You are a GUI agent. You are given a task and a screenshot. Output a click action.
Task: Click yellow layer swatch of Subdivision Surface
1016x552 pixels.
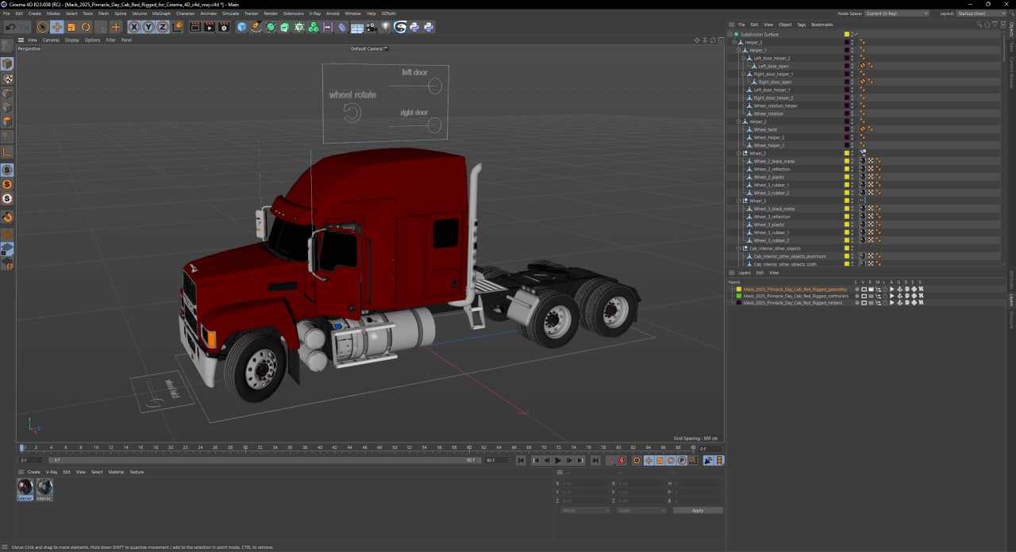[847, 34]
